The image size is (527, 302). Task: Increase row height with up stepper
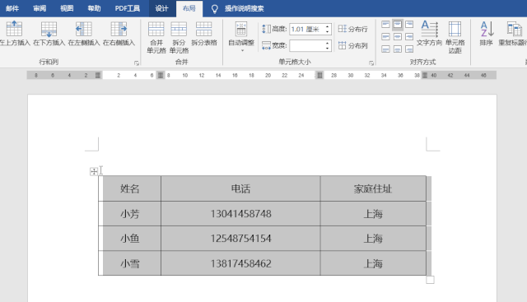[x=328, y=26]
